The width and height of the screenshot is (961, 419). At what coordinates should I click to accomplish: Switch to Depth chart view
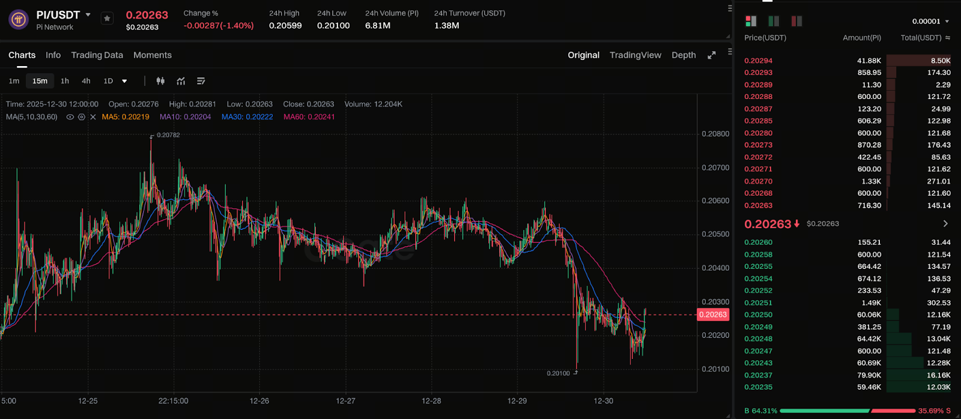tap(684, 55)
